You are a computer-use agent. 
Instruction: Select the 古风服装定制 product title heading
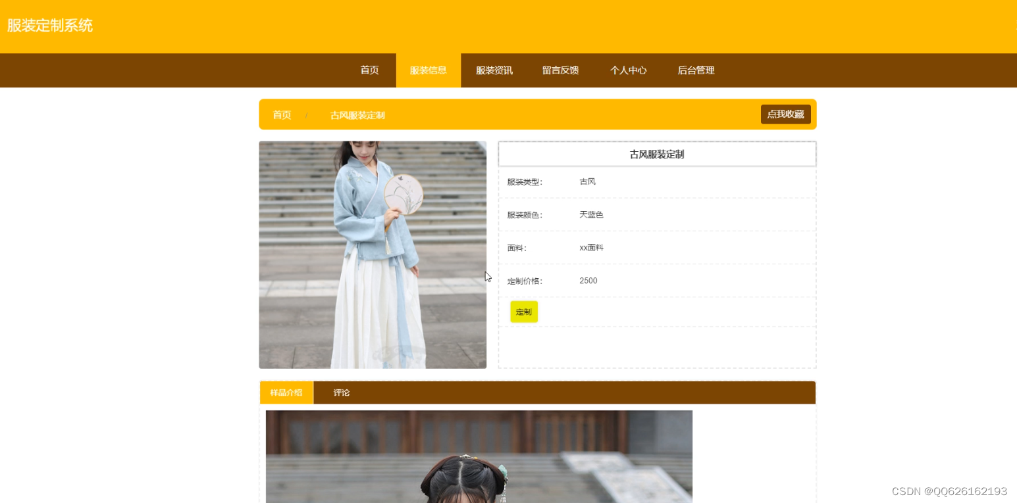click(x=657, y=155)
